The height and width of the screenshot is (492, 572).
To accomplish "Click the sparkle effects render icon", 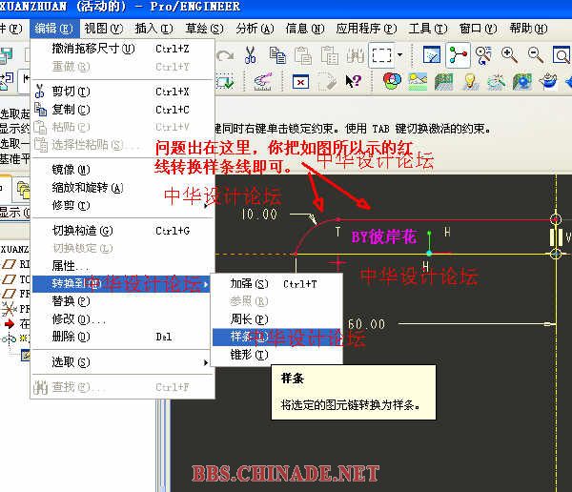I will 496,81.
